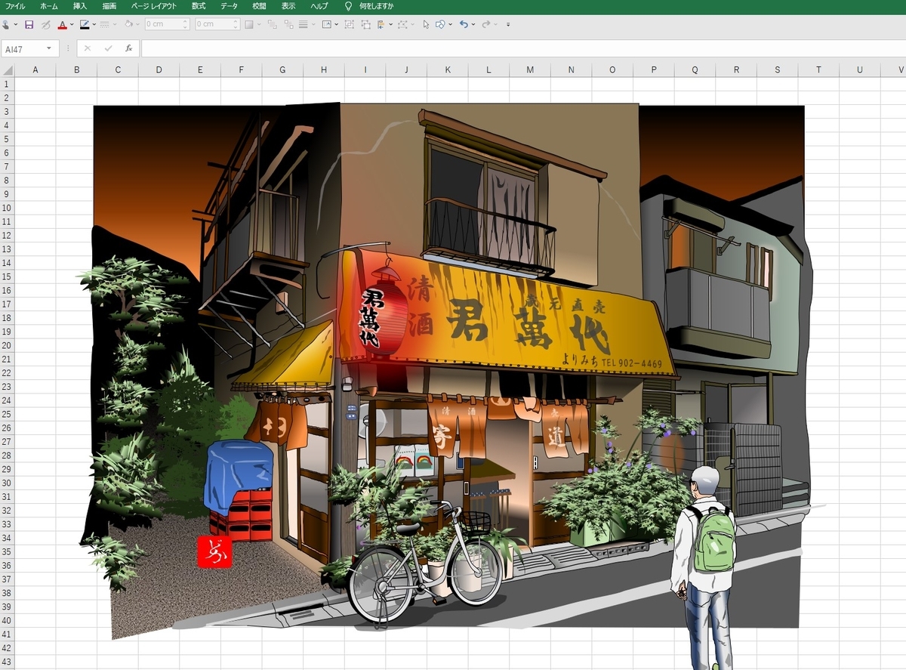Viewport: 906px width, 670px height.
Task: Expand the font color dropdown arrow
Action: (x=72, y=24)
